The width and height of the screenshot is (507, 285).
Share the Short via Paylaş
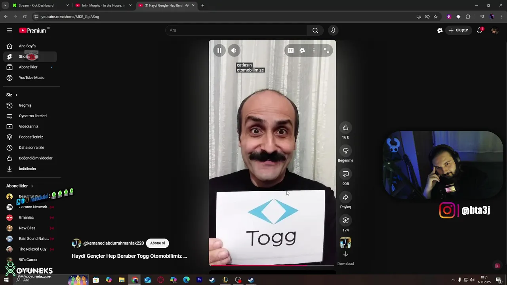(345, 197)
